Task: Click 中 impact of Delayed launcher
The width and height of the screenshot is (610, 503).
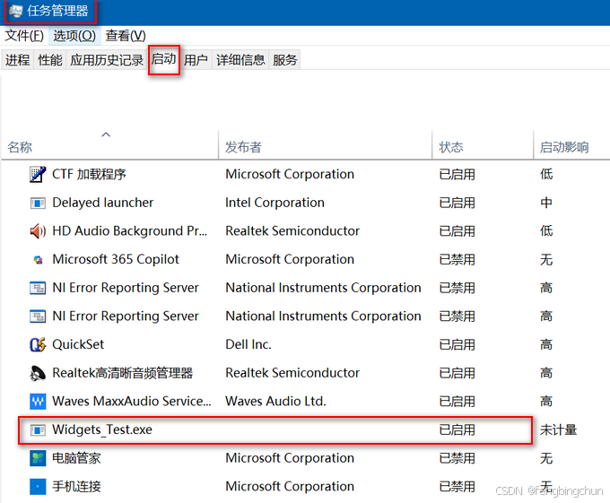Action: pyautogui.click(x=546, y=203)
